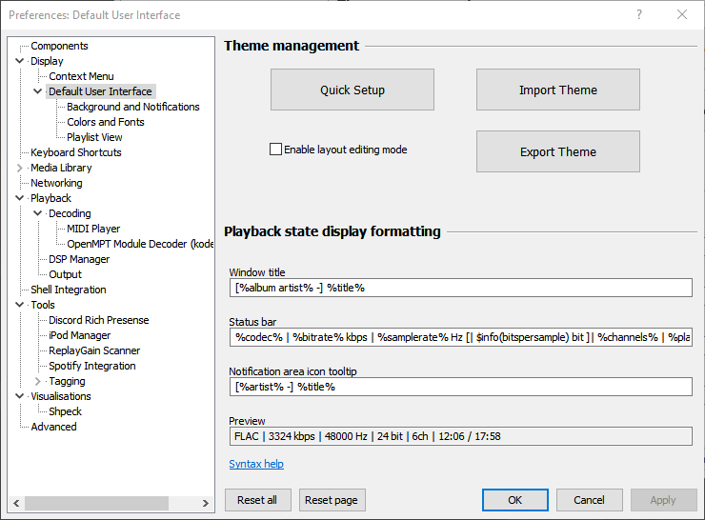Open the Syntax help link
This screenshot has width=705, height=520.
pos(256,464)
